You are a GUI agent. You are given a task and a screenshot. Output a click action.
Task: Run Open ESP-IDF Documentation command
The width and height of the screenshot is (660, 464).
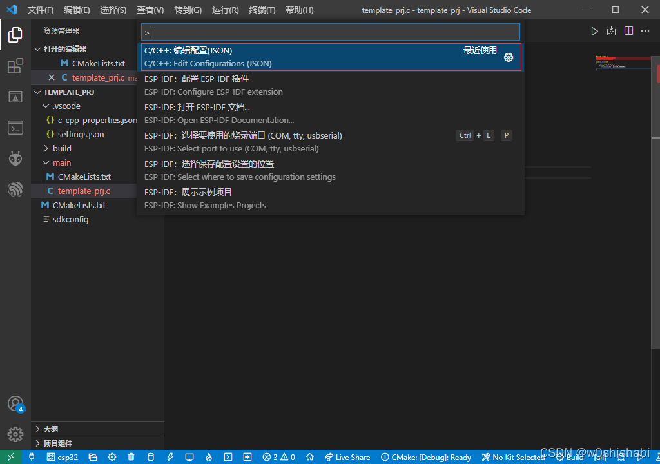[x=331, y=113]
